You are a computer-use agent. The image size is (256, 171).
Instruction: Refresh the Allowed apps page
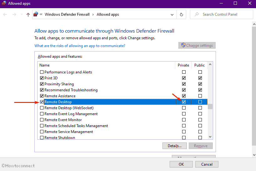(x=182, y=14)
